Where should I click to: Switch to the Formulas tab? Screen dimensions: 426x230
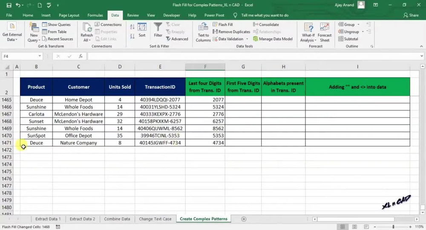tap(95, 15)
